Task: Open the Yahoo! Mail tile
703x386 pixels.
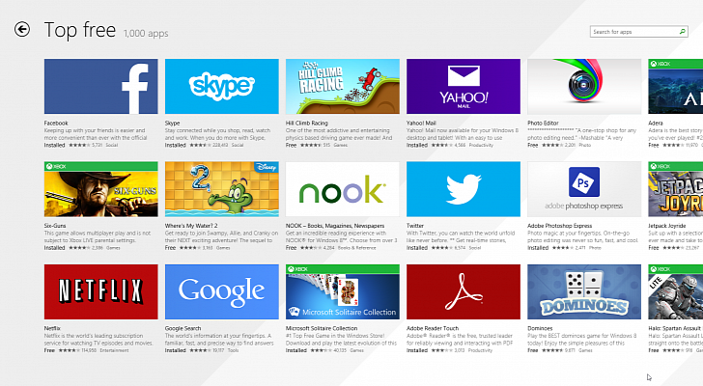Action: pos(464,86)
